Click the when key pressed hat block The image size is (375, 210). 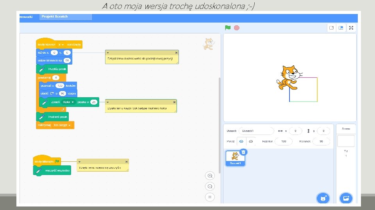click(x=59, y=44)
